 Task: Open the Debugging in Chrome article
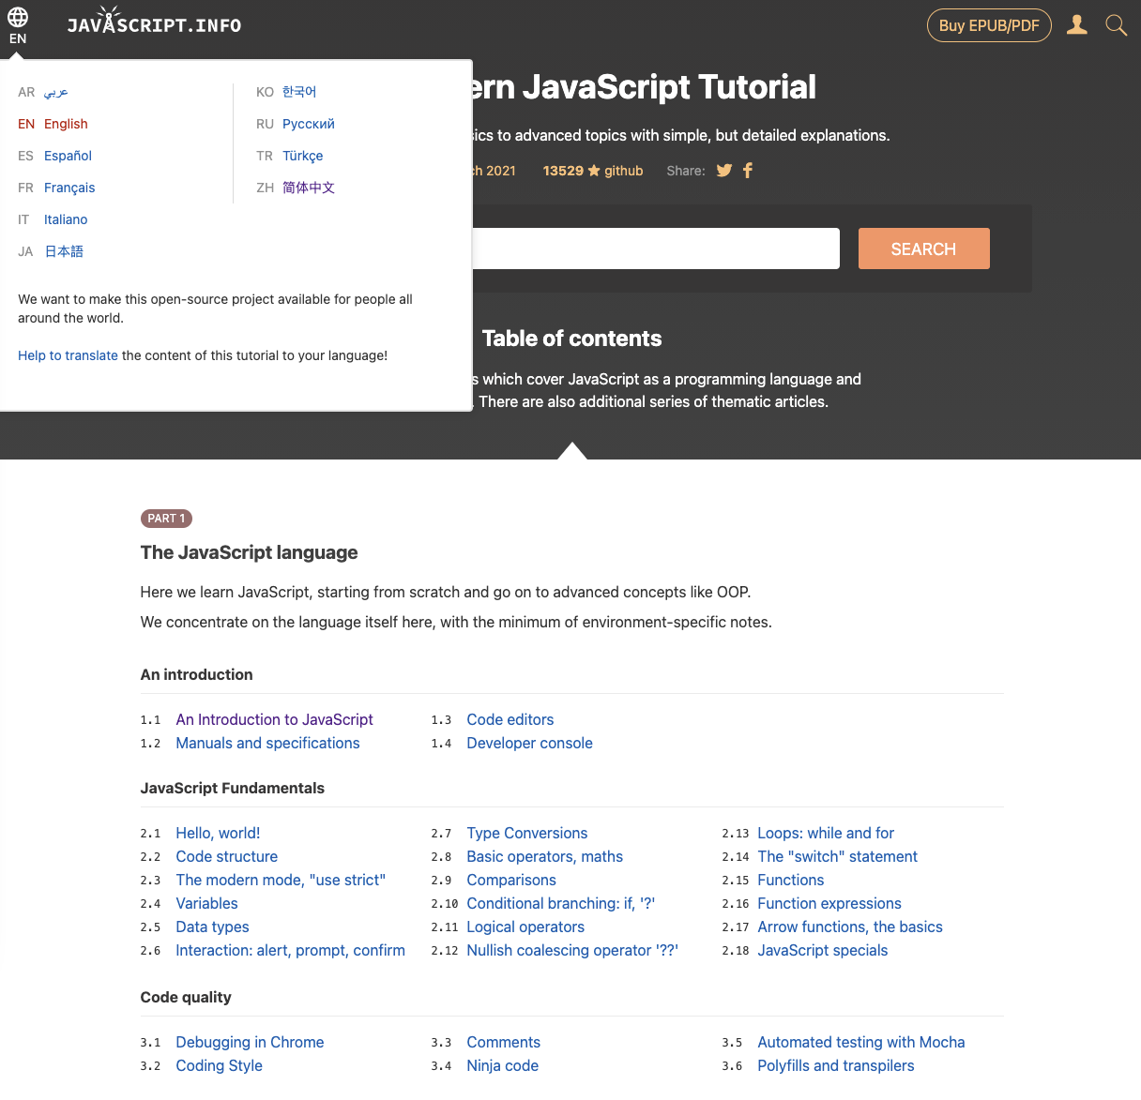(x=250, y=1042)
